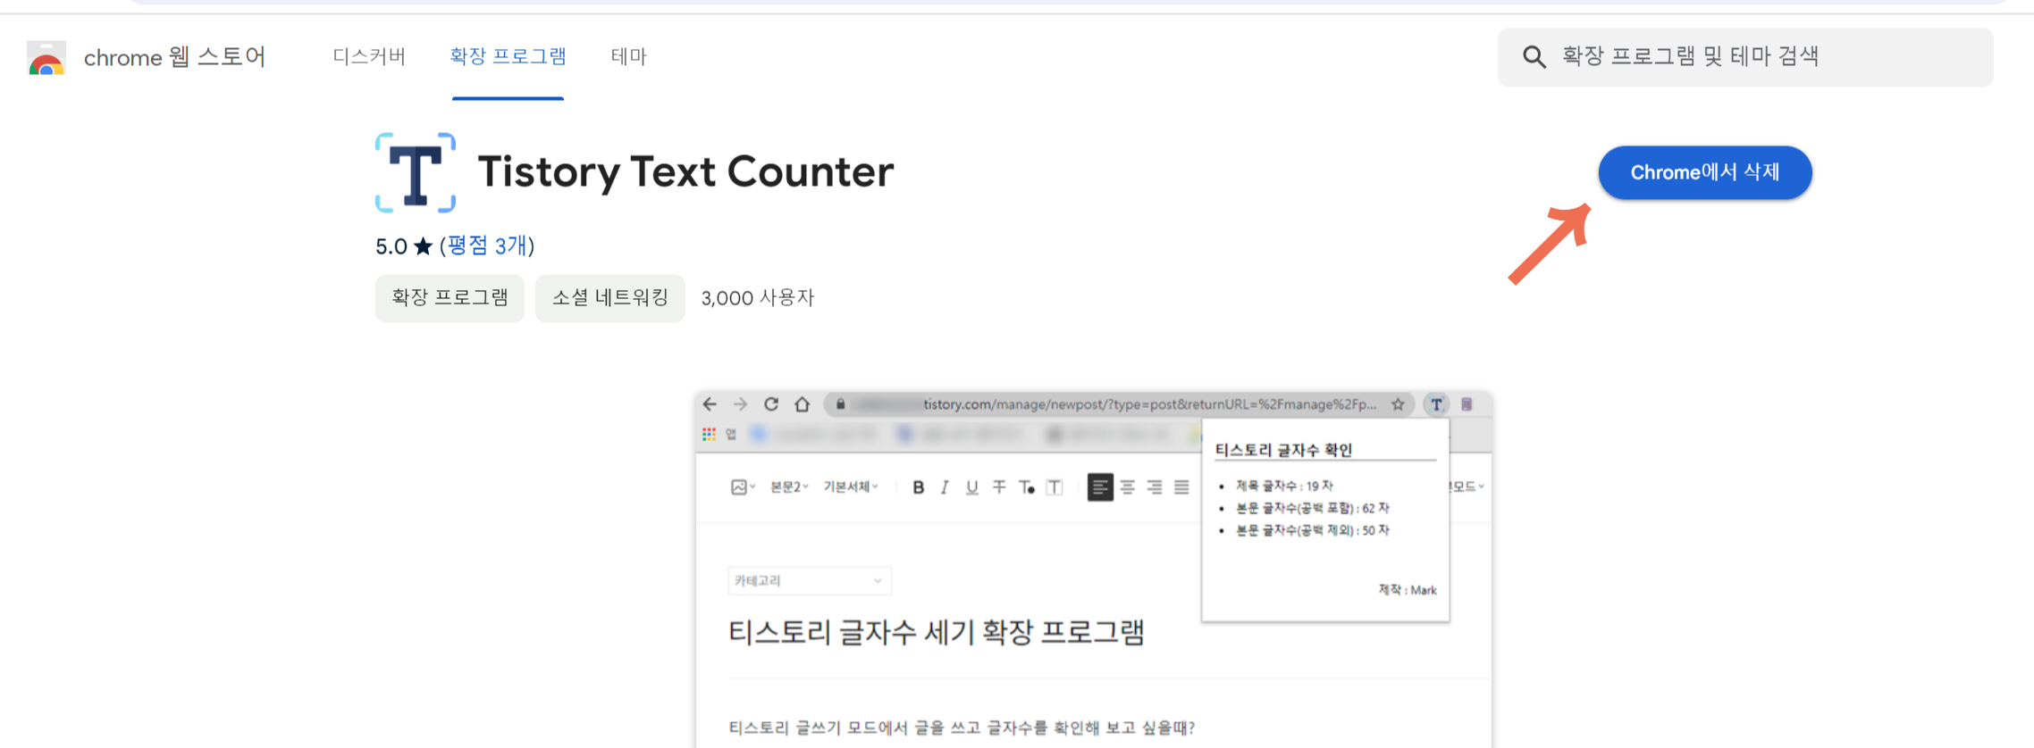Open the 카테고리 dropdown in preview
The height and width of the screenshot is (748, 2034).
pyautogui.click(x=810, y=581)
